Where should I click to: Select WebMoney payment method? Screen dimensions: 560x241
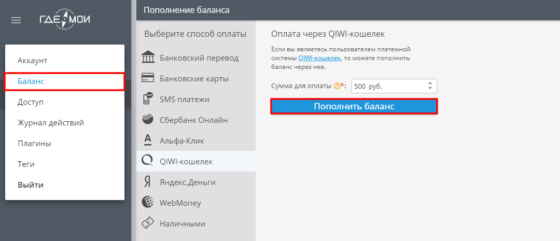pos(196,203)
